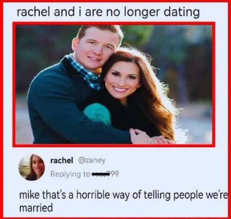This screenshot has height=219, width=231.
Task: Click the word "dating" in the post
Action: coord(182,12)
